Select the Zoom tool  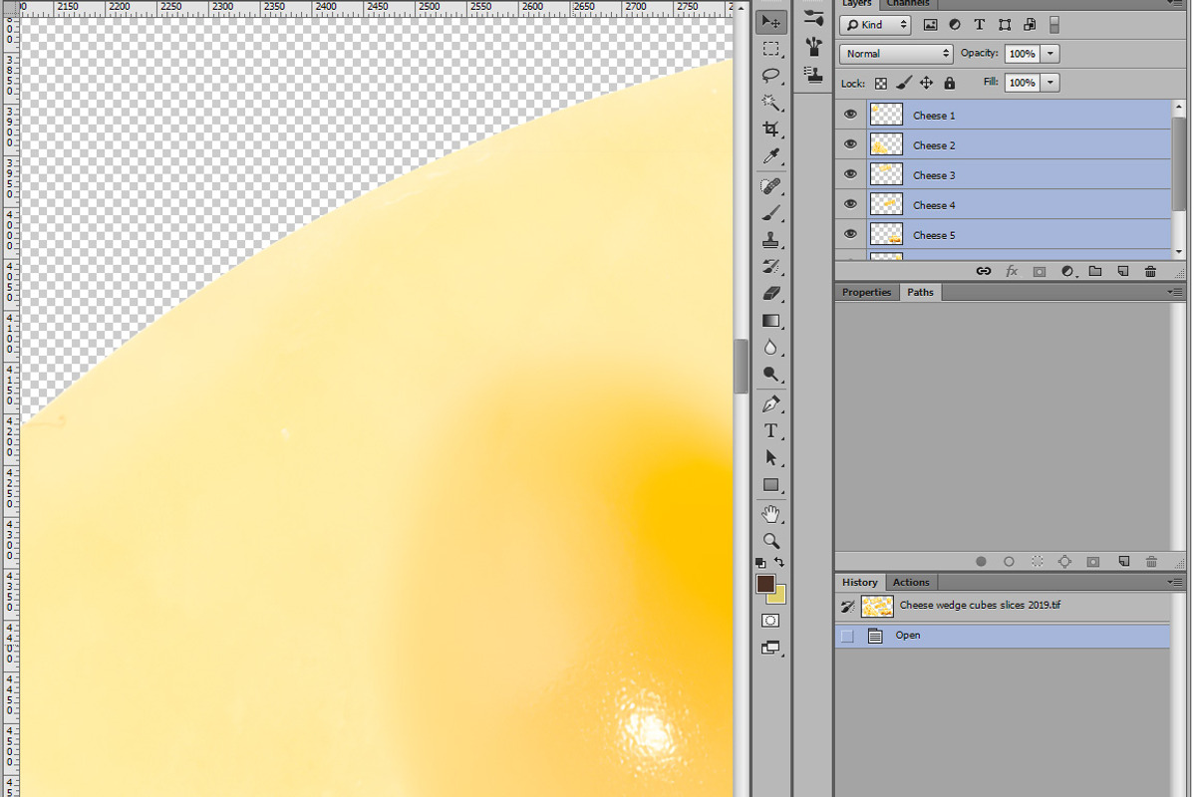point(770,541)
